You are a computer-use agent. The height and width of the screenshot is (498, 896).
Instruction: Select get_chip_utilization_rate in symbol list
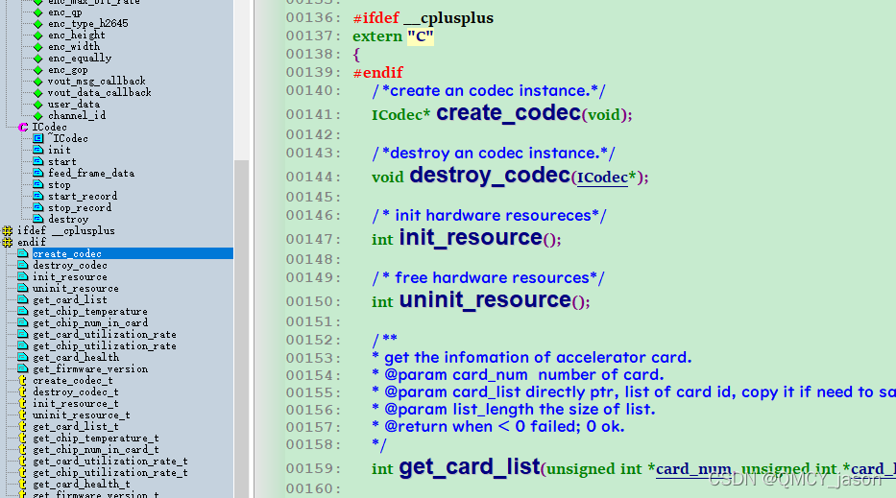tap(105, 346)
